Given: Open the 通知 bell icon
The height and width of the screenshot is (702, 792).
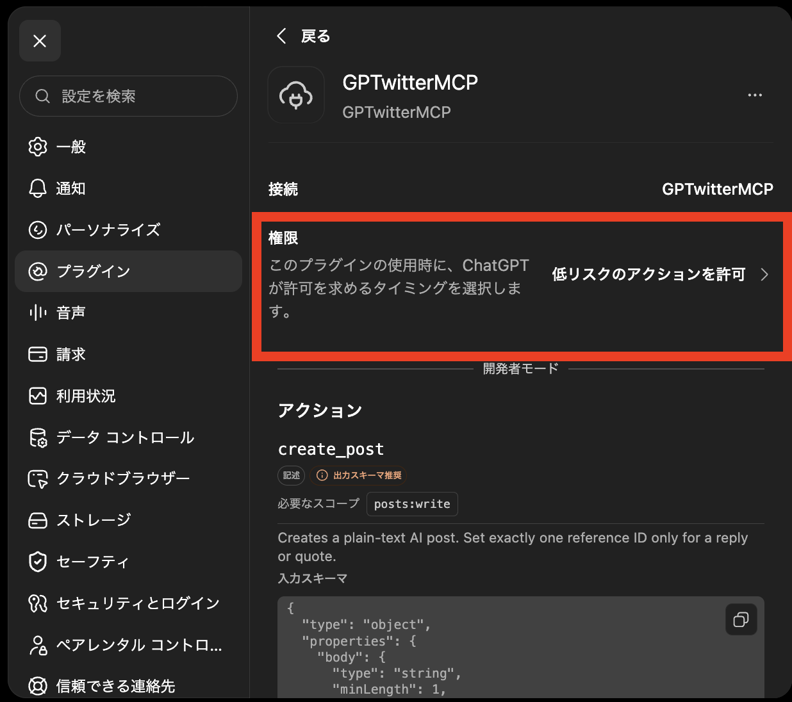Looking at the screenshot, I should click(38, 188).
